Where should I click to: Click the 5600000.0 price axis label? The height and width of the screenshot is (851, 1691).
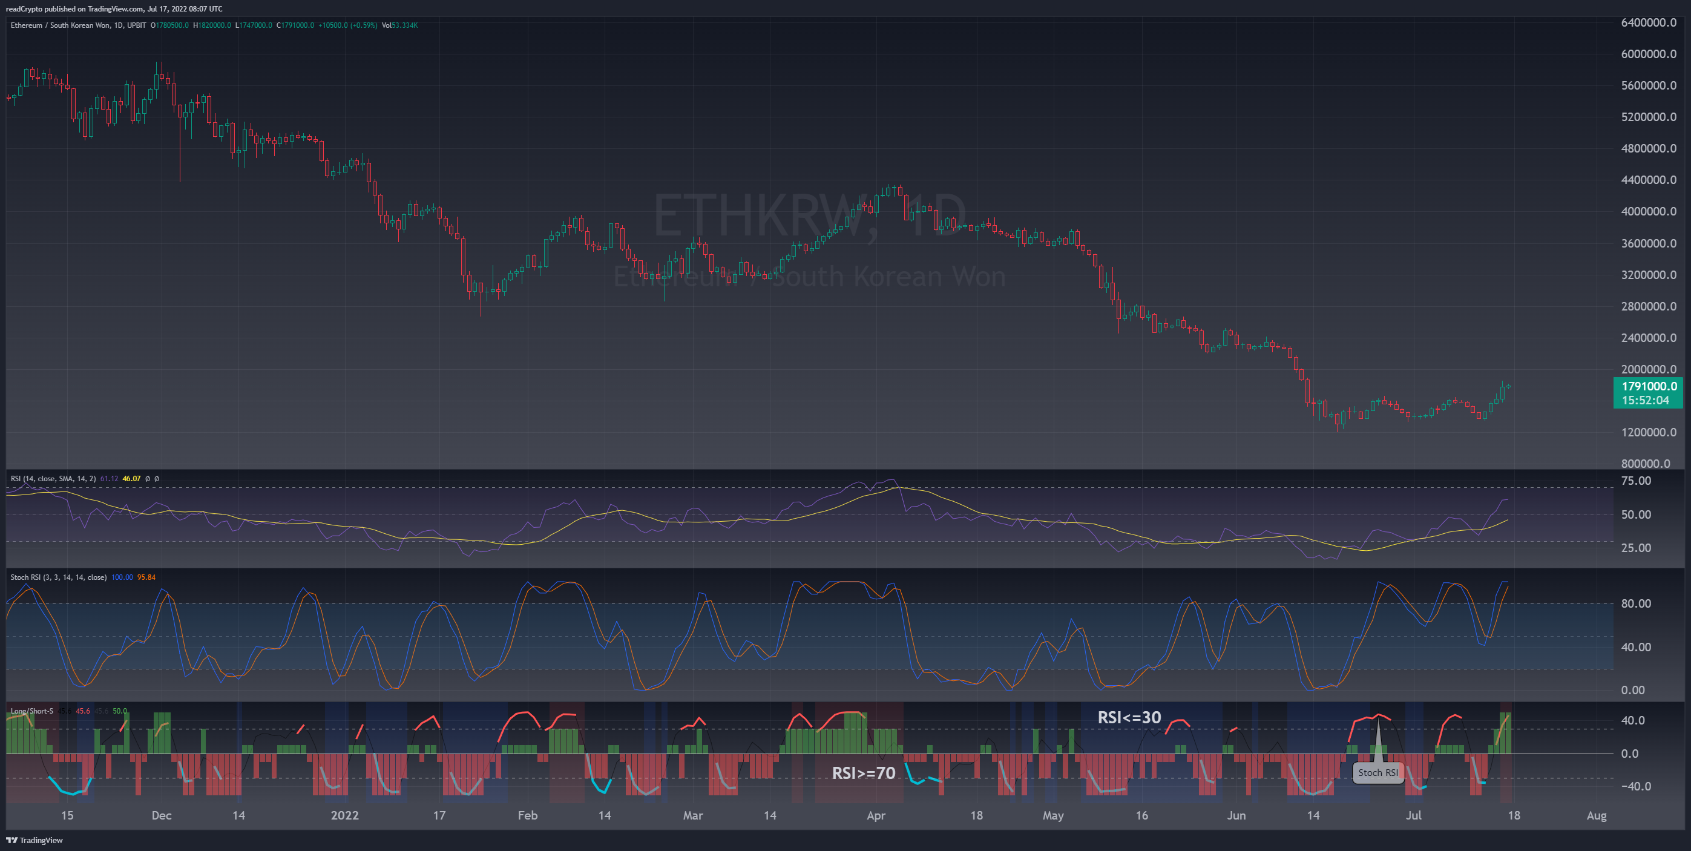pyautogui.click(x=1648, y=85)
